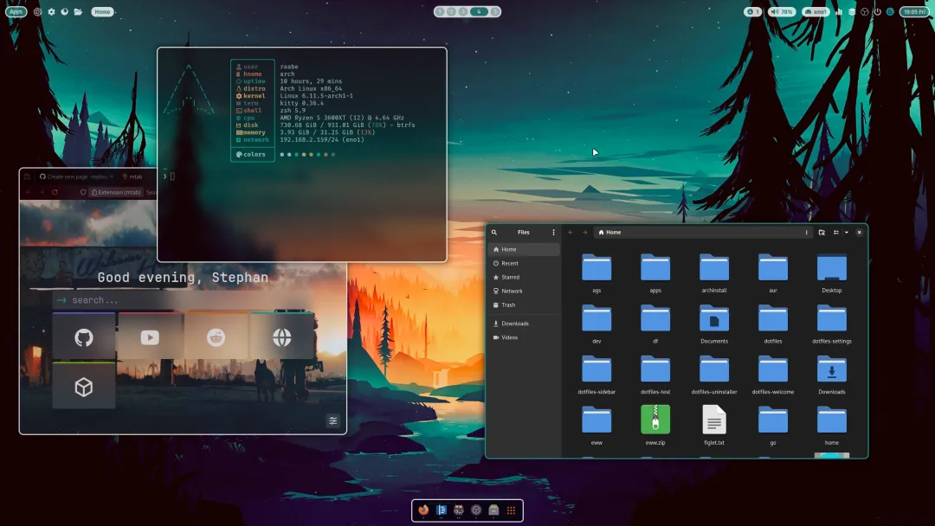Click the search icon in Files
935x526 pixels.
pyautogui.click(x=494, y=233)
